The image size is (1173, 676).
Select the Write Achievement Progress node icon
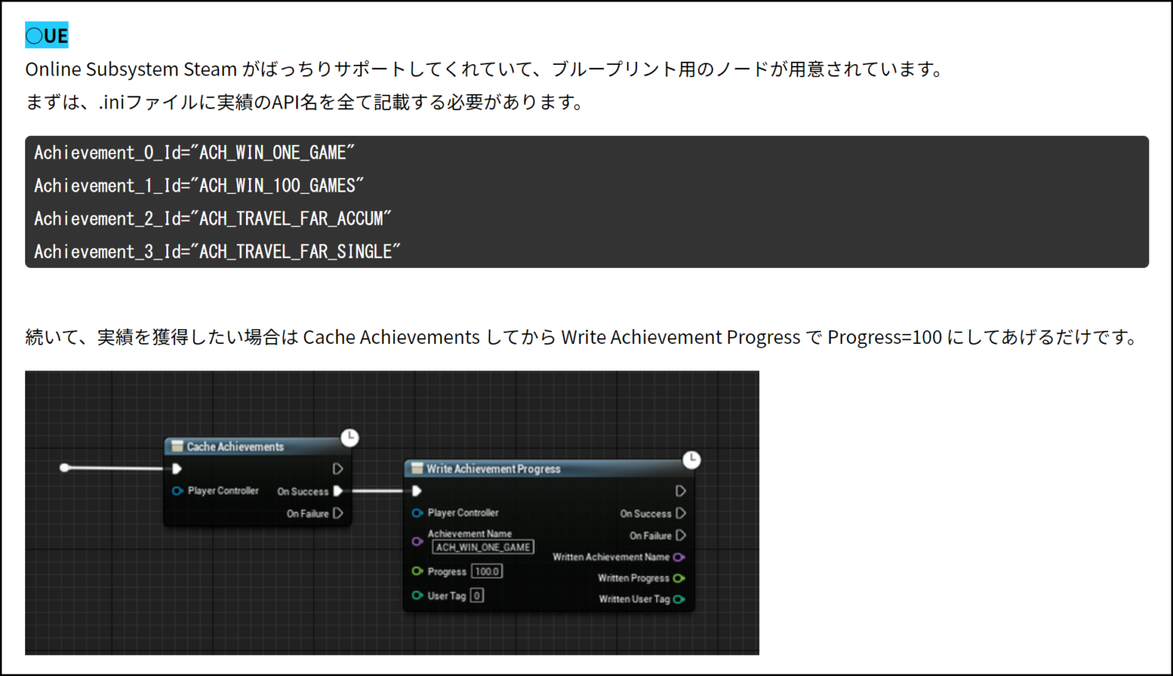(x=416, y=468)
